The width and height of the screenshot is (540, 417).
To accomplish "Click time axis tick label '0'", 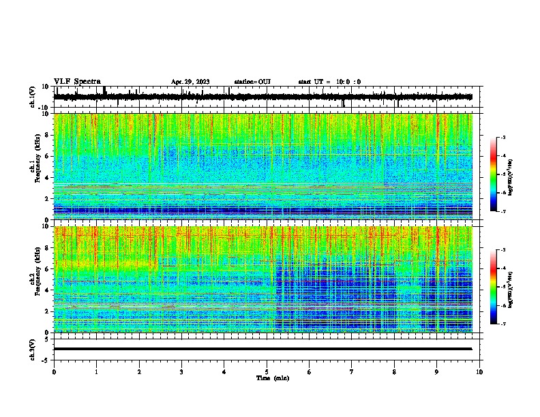I will (54, 372).
